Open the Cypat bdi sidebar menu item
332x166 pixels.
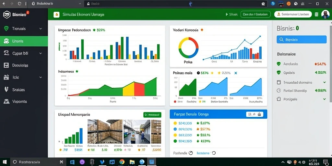click(24, 53)
